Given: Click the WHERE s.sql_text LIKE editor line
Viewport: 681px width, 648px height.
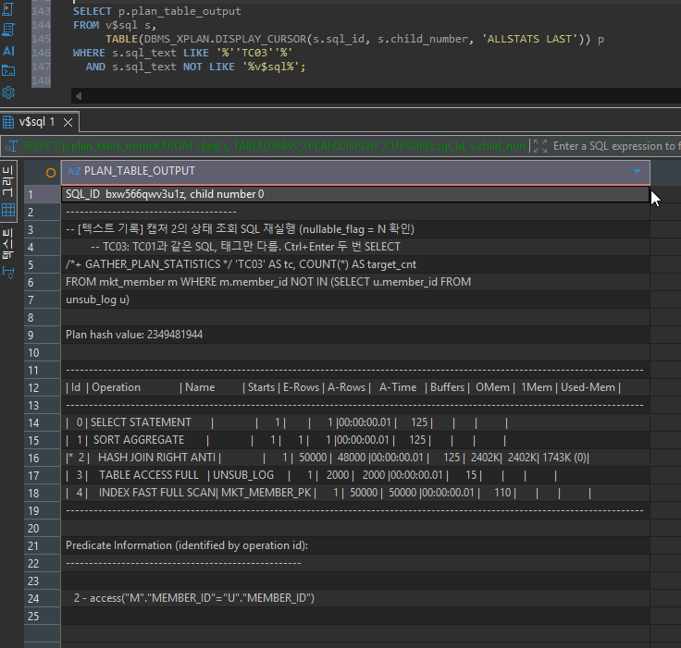Looking at the screenshot, I should click(182, 53).
